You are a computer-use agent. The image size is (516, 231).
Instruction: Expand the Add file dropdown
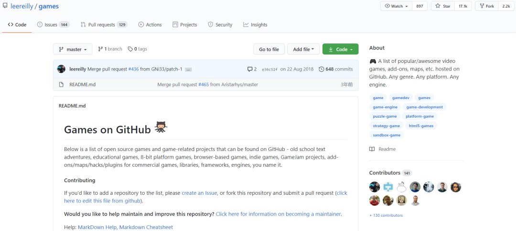pos(303,49)
